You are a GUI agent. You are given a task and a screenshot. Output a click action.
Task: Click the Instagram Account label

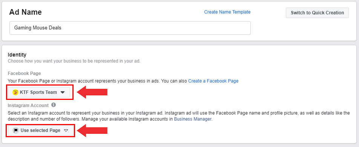tap(28, 105)
